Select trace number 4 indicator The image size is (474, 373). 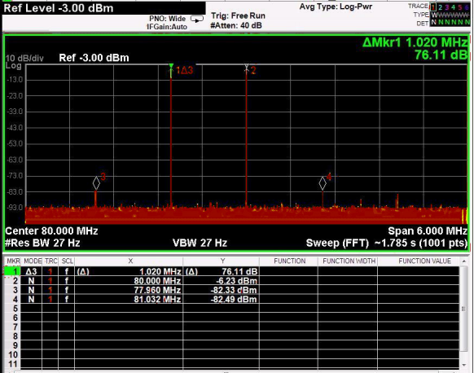click(453, 7)
